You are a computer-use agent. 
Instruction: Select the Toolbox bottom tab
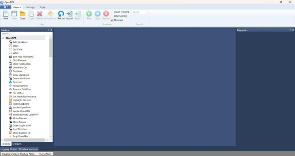click(x=6, y=144)
